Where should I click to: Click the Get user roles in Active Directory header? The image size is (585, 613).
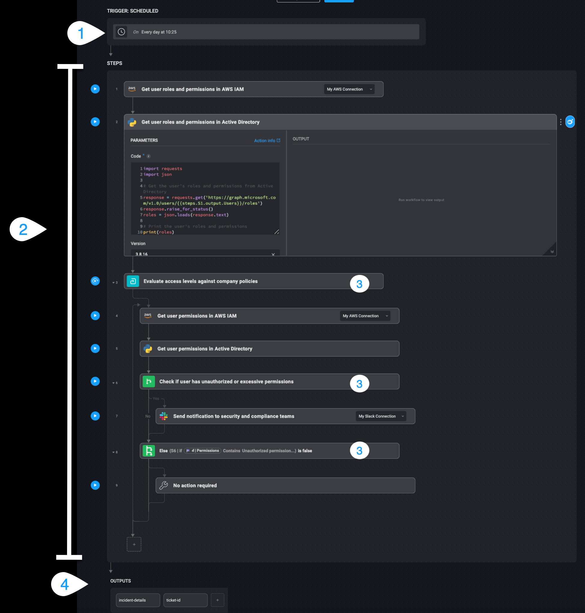coord(340,122)
